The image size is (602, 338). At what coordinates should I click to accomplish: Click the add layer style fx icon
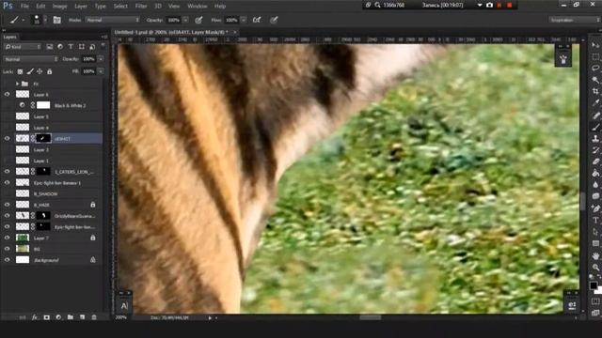point(35,317)
